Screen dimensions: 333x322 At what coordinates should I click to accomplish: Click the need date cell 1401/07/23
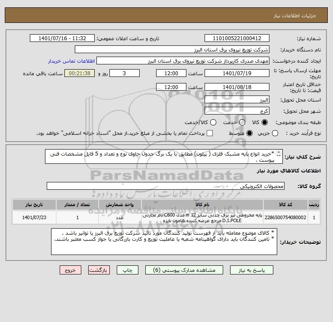tap(34, 217)
